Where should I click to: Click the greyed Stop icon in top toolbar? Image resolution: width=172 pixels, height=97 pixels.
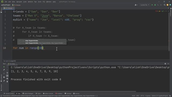click(x=161, y=5)
